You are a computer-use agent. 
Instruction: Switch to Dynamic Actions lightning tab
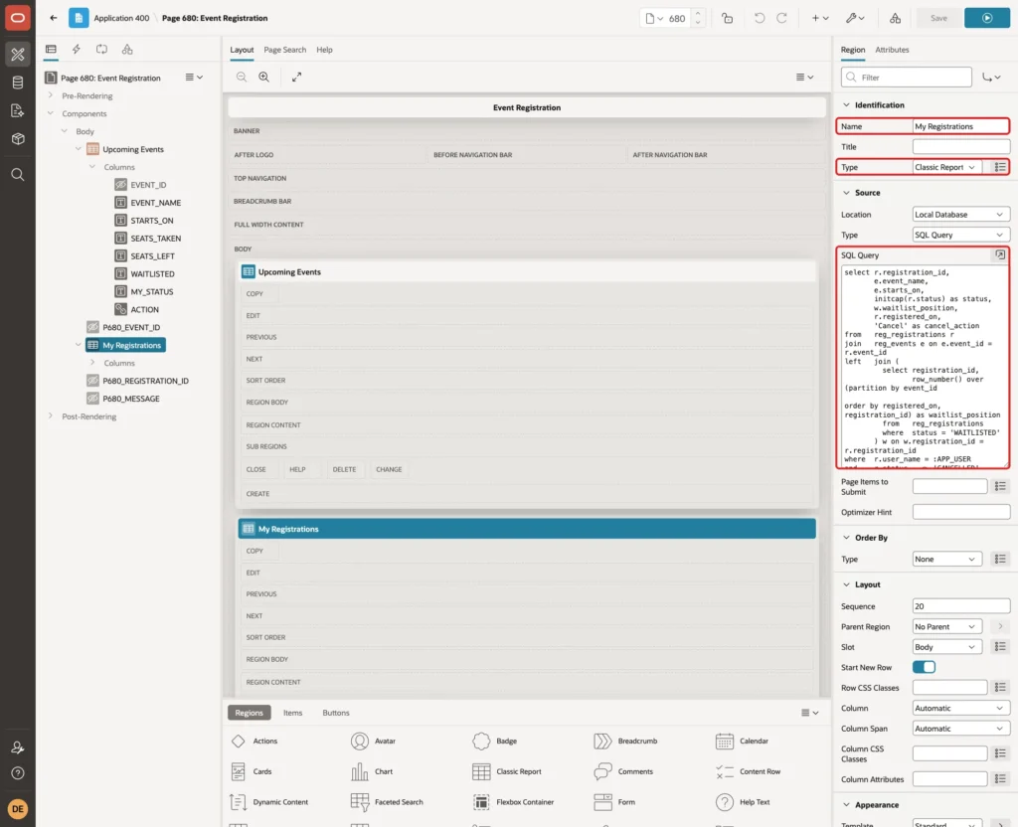point(76,50)
